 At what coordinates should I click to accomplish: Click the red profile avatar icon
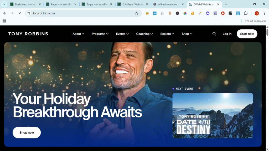pyautogui.click(x=257, y=13)
